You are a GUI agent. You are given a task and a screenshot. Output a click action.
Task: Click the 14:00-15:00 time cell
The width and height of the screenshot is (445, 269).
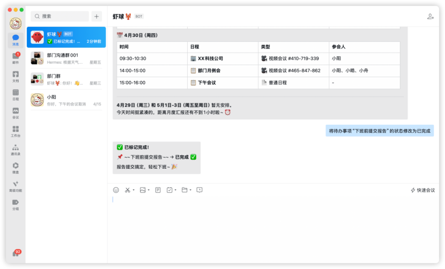click(x=152, y=71)
